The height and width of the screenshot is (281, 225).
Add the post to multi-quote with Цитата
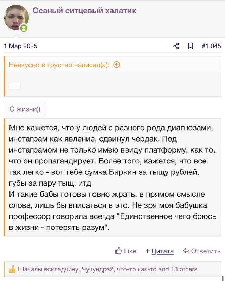point(162,251)
